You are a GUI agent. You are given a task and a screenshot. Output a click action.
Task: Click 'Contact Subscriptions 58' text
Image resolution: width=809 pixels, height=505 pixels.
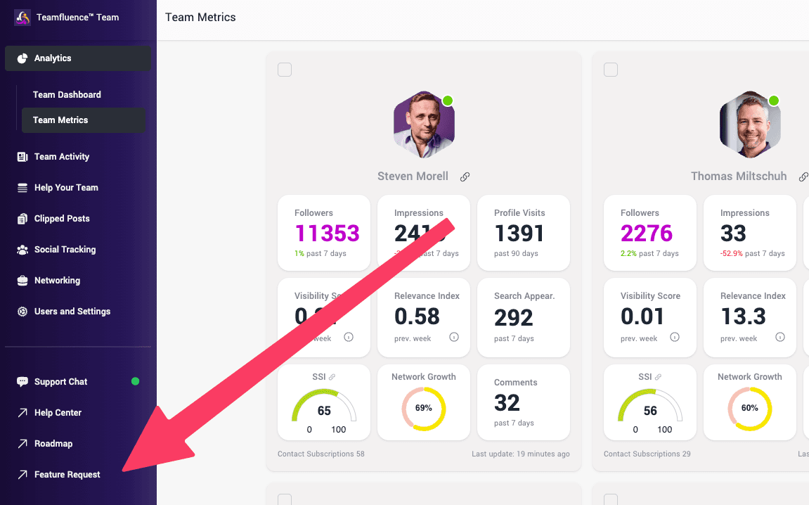321,454
